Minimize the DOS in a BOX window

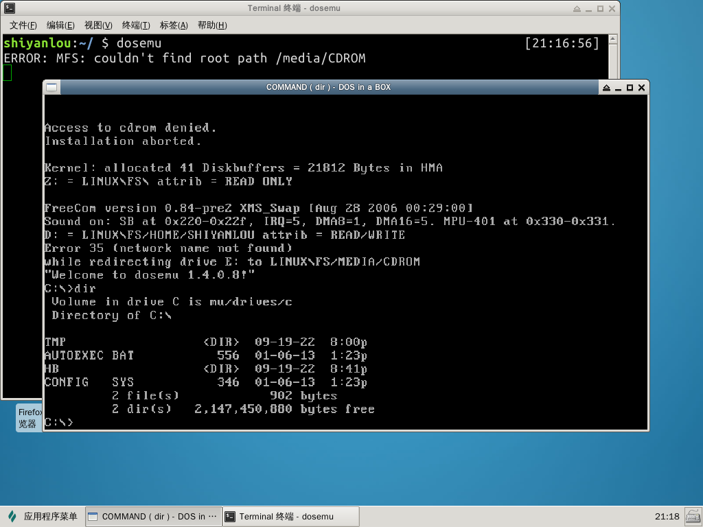pyautogui.click(x=618, y=88)
